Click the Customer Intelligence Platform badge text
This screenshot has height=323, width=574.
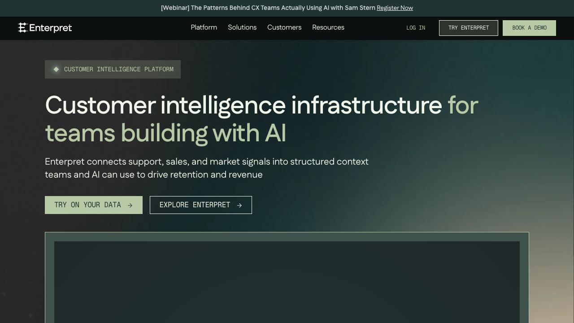tap(119, 69)
